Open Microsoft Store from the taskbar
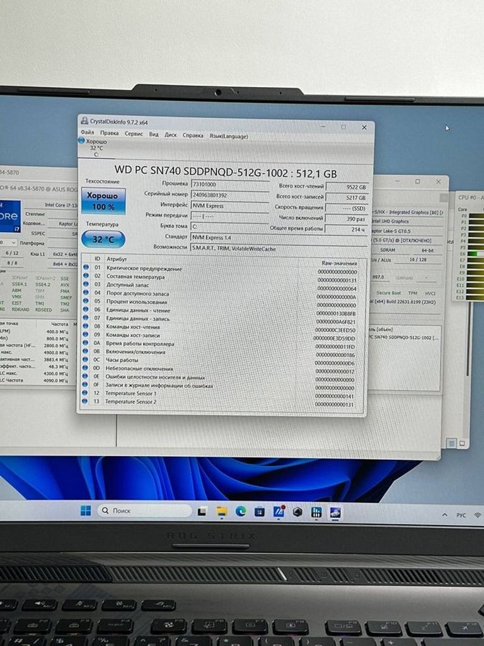 [x=259, y=512]
